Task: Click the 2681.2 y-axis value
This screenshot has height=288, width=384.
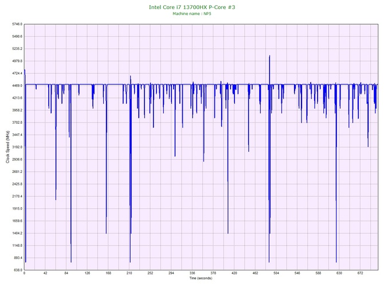Action: (x=17, y=172)
